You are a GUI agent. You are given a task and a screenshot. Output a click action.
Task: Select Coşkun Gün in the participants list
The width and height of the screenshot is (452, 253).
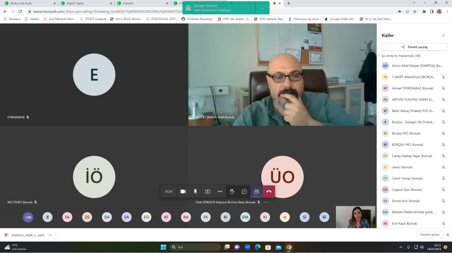pos(407,190)
